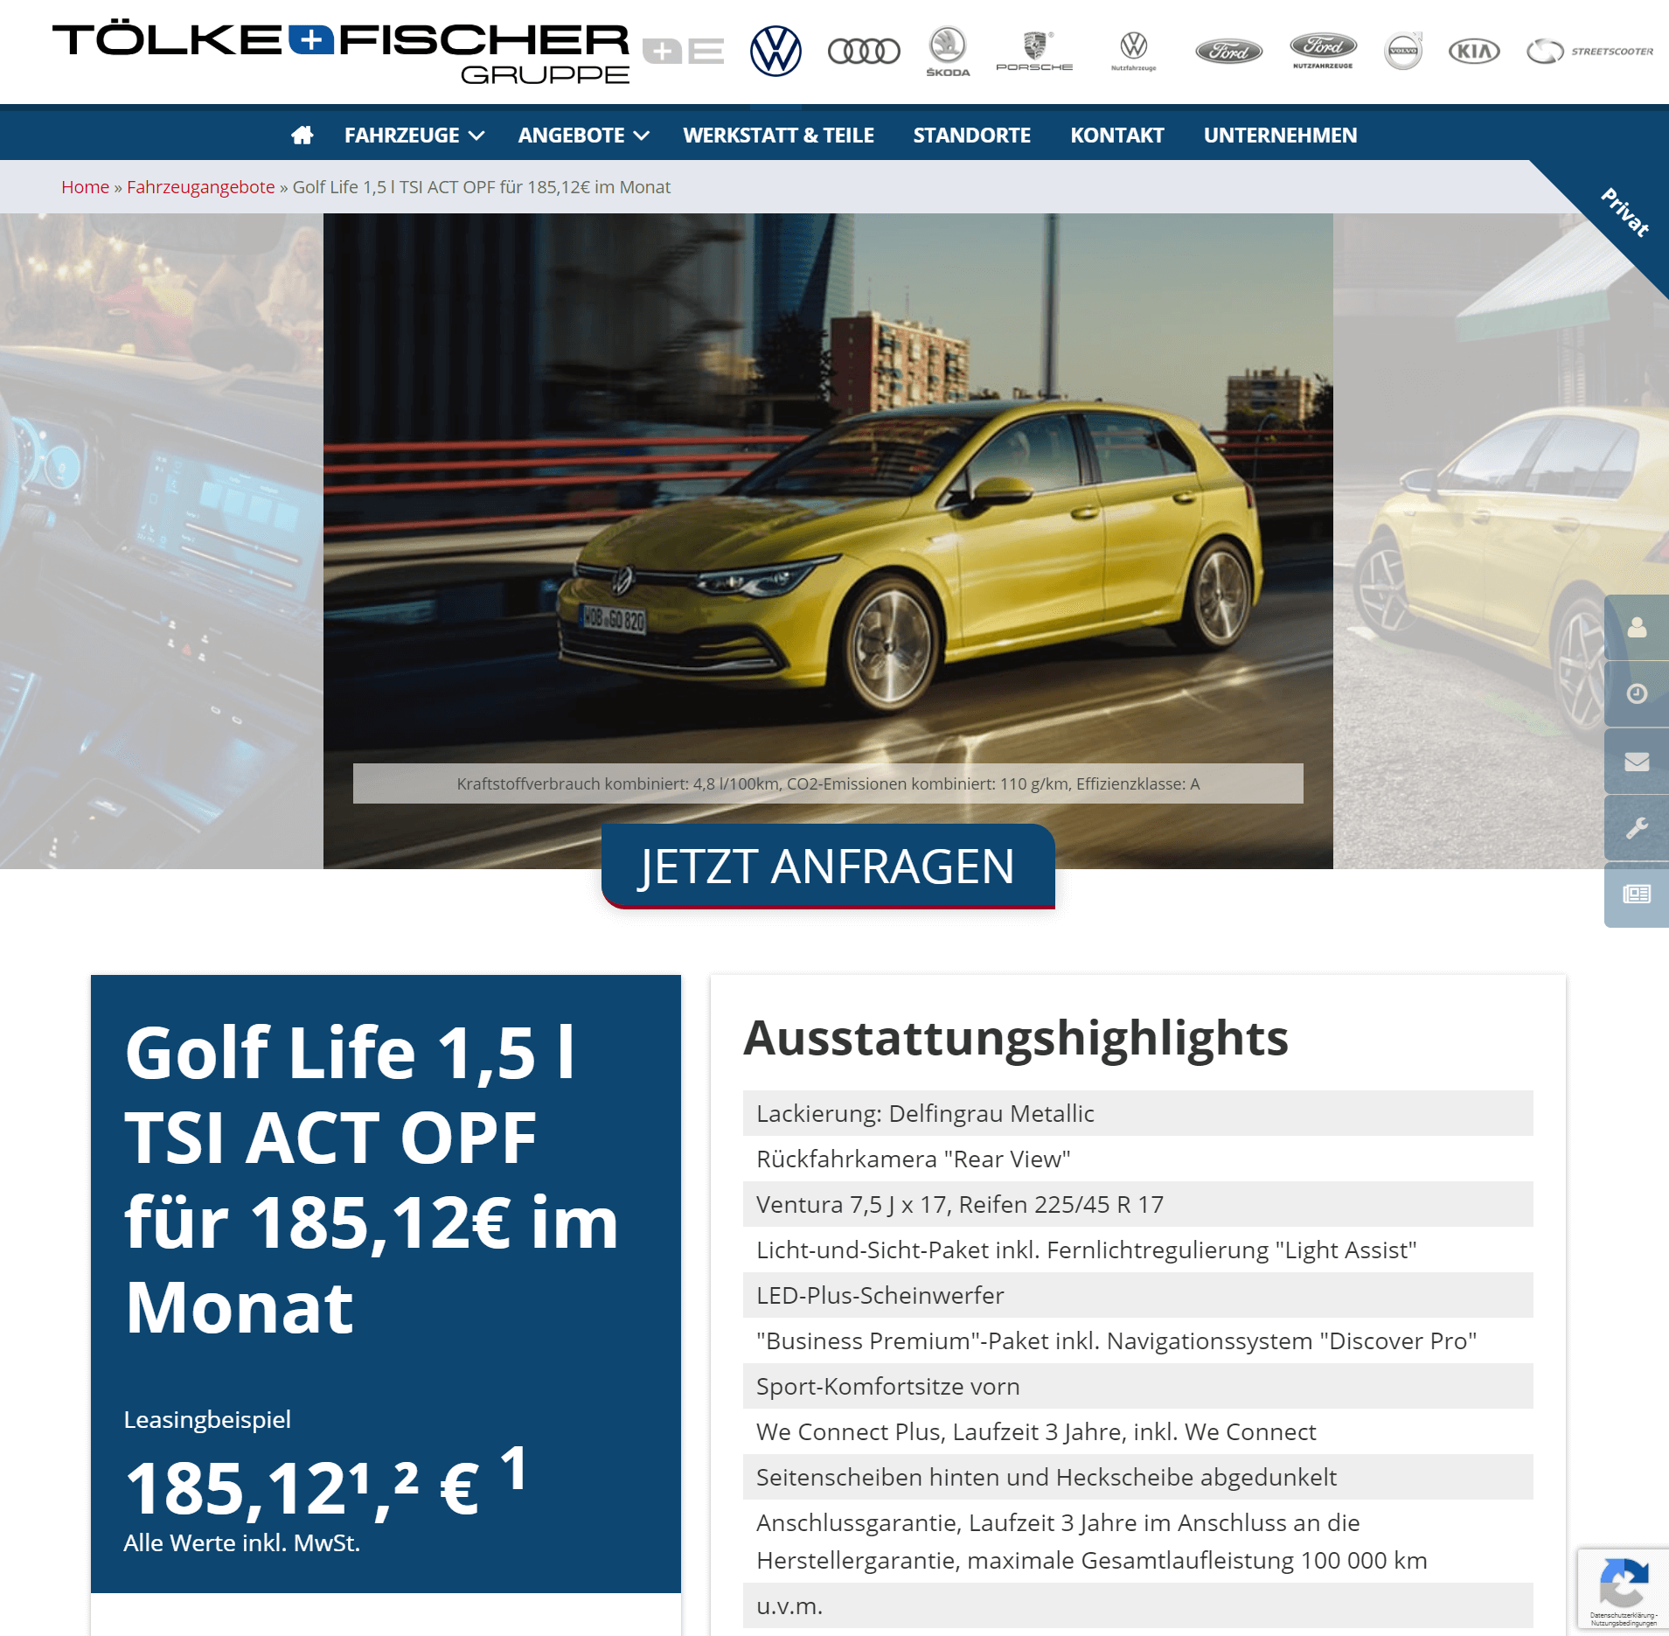Expand the Fahrzeuge dropdown menu
The width and height of the screenshot is (1669, 1636).
(414, 135)
